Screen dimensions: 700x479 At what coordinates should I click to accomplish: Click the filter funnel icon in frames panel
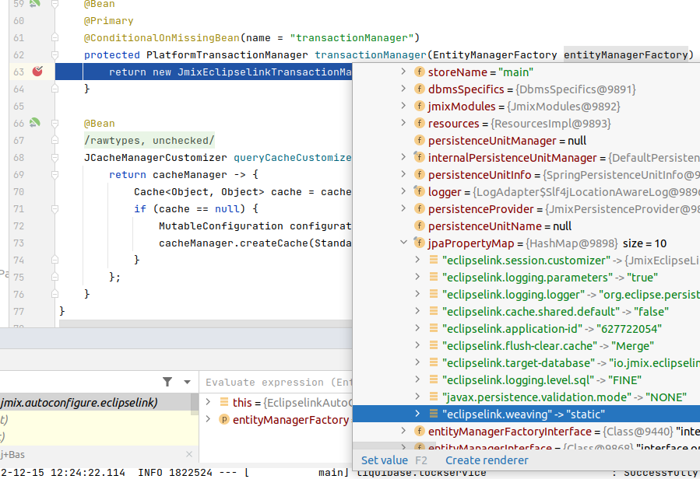pos(167,382)
